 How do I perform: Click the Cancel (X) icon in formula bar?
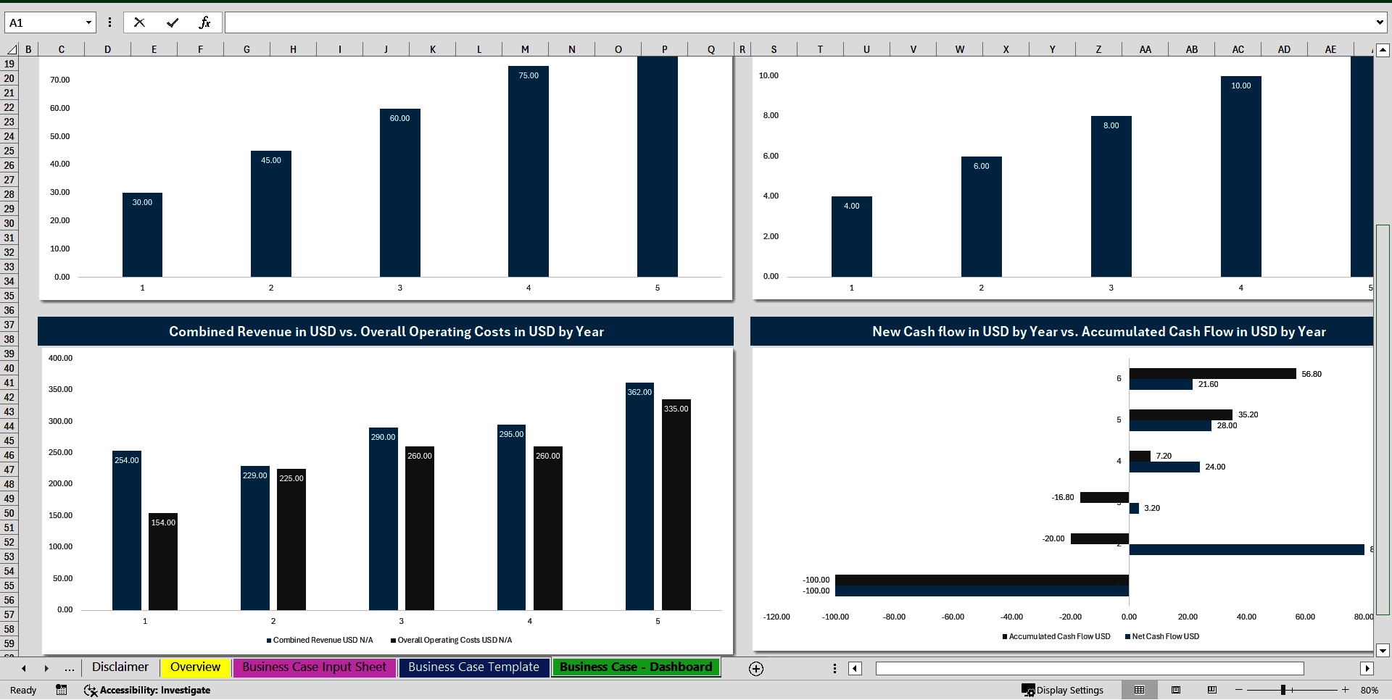click(x=139, y=22)
